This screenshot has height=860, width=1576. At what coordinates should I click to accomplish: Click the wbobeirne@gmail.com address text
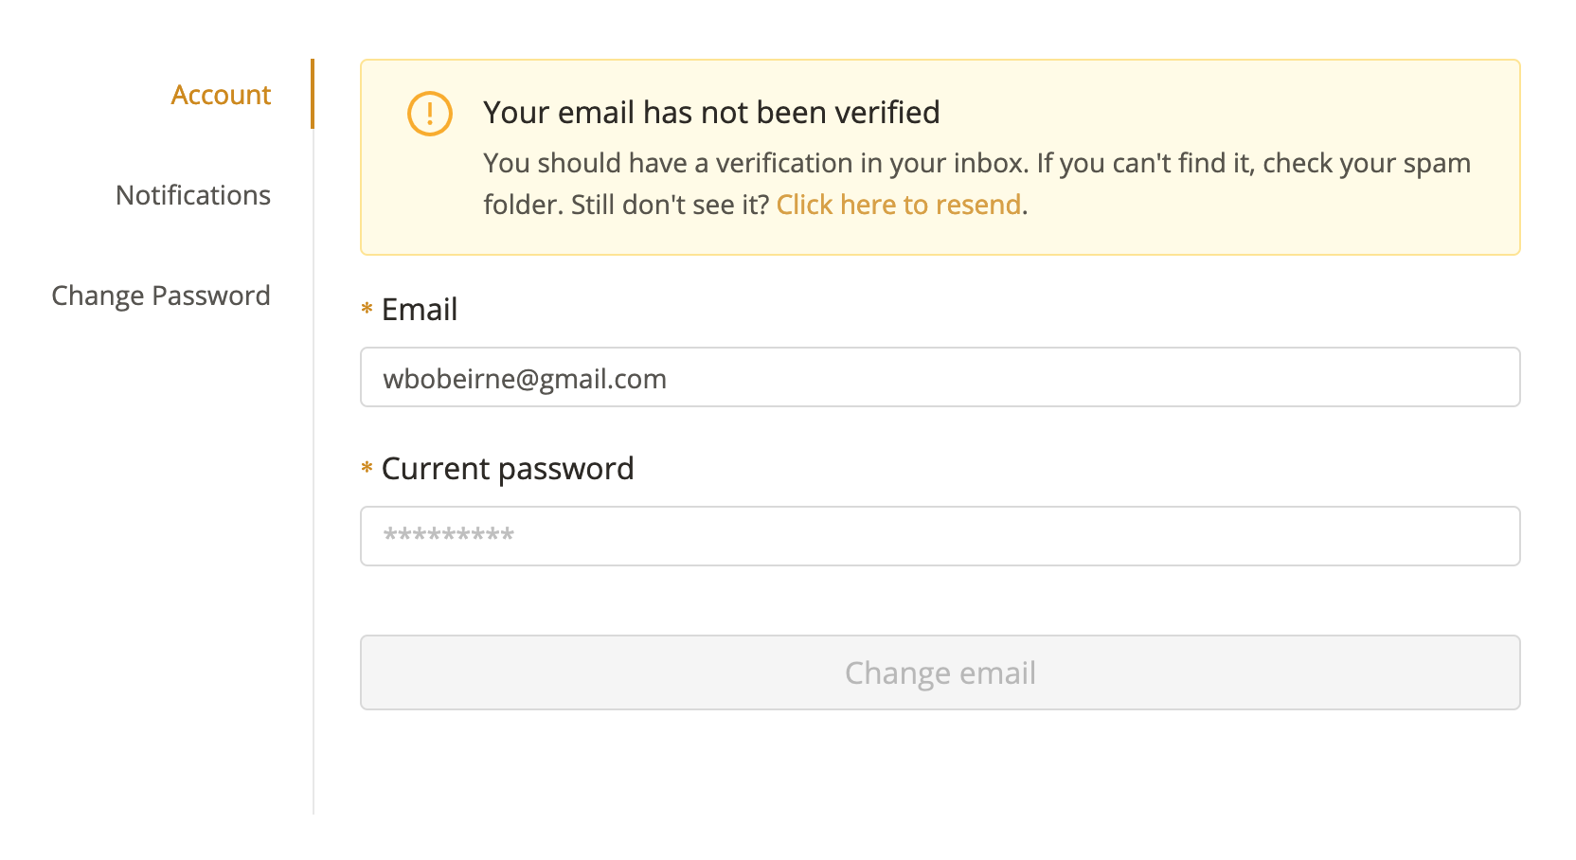pyautogui.click(x=525, y=379)
